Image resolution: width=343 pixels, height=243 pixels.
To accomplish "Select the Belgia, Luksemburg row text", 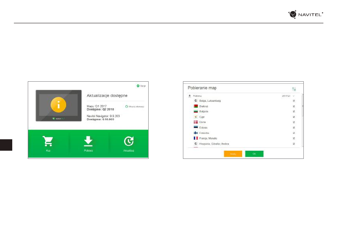I will point(210,101).
